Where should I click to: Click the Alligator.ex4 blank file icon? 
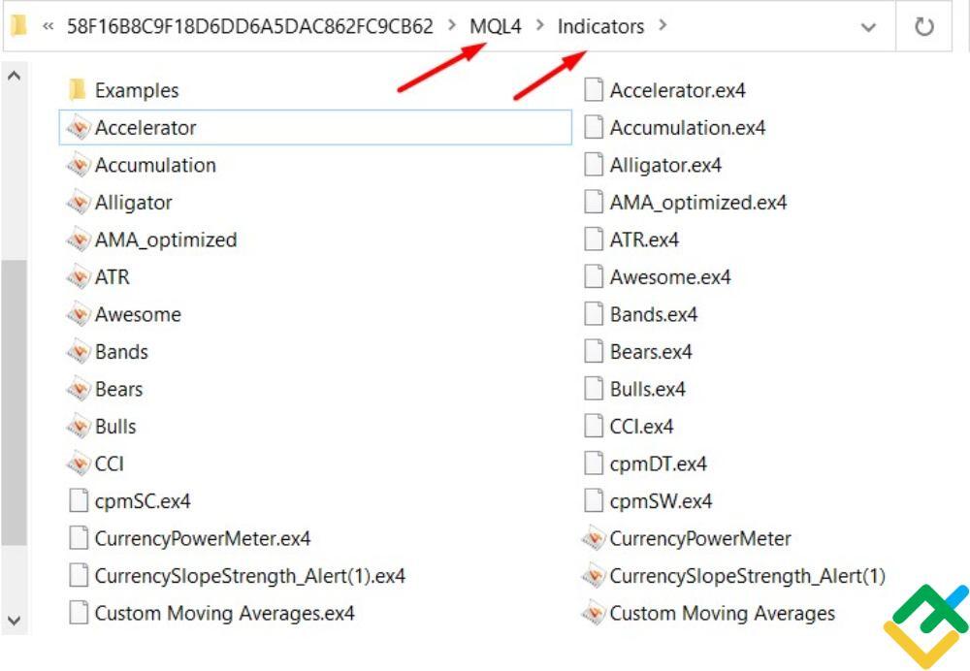pyautogui.click(x=594, y=165)
